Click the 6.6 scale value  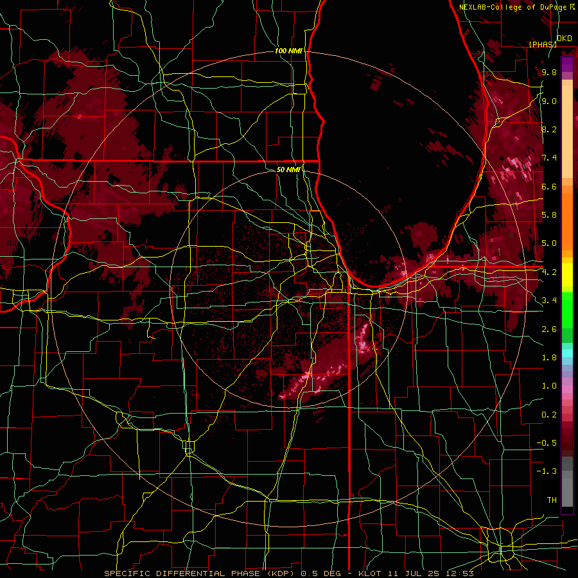coord(549,186)
